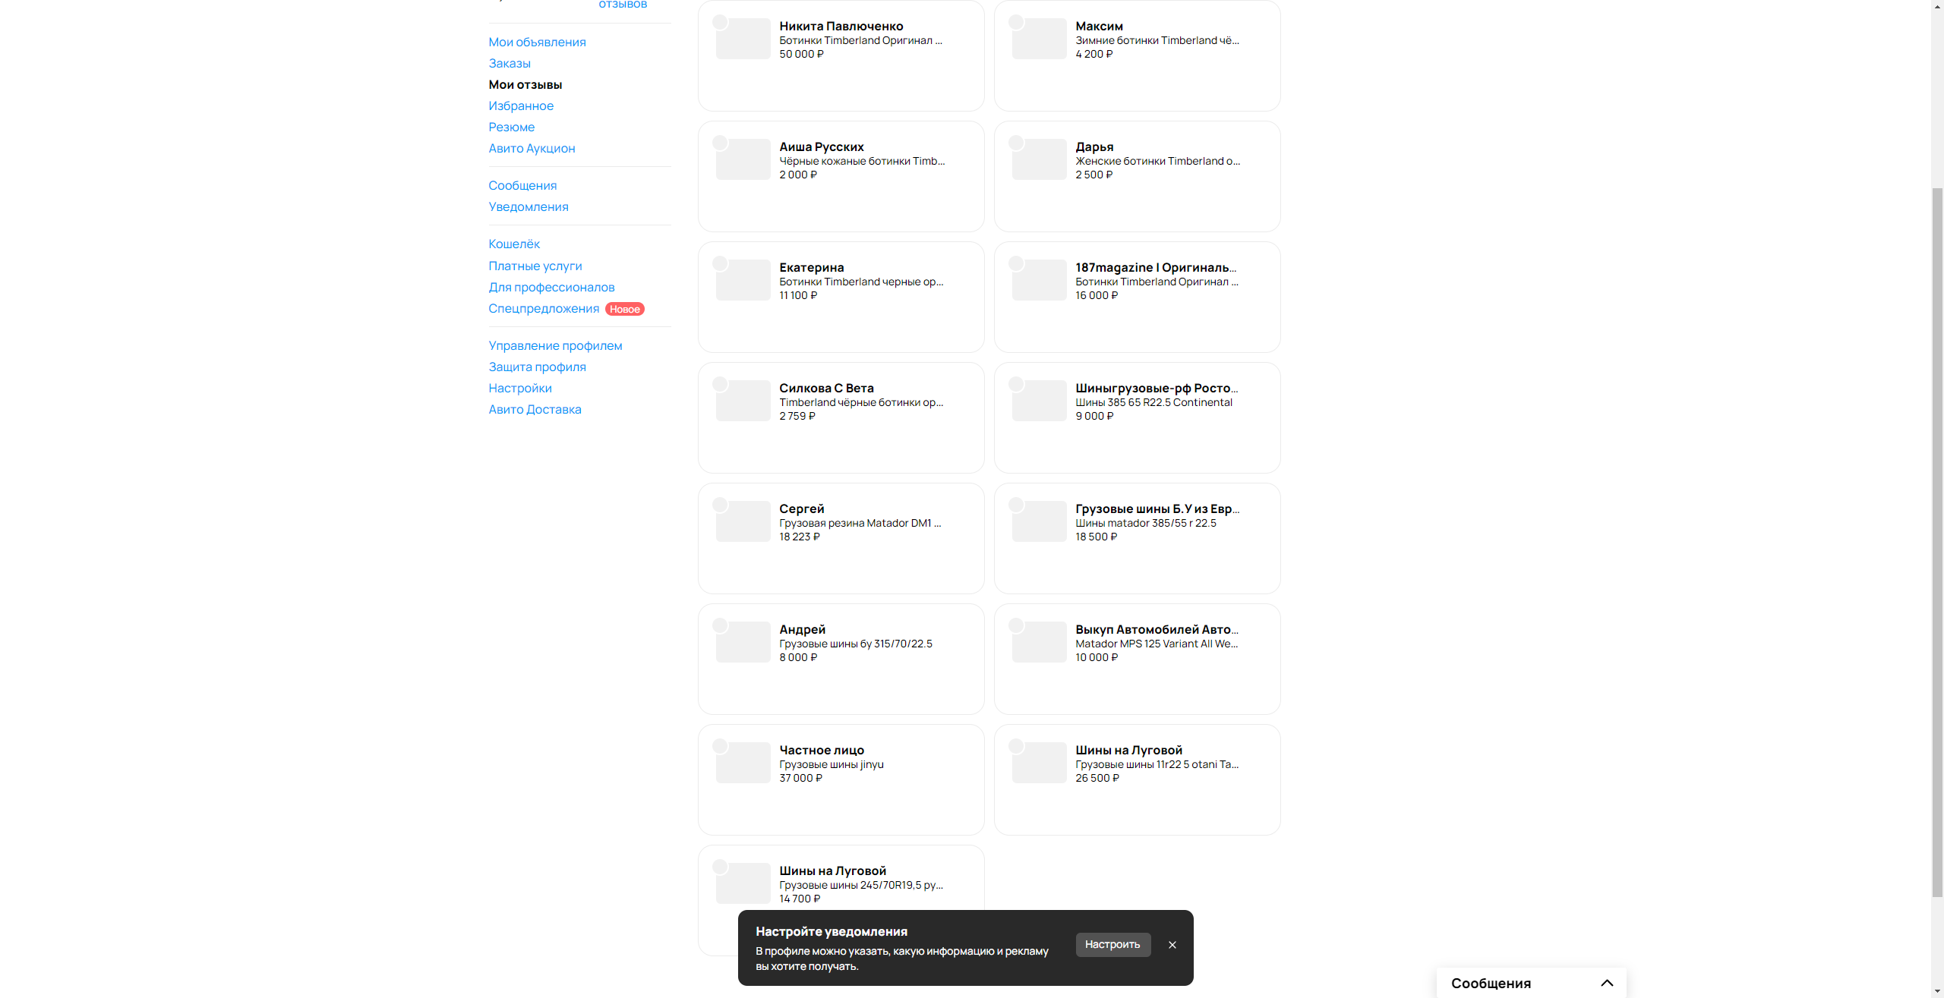1944x998 pixels.
Task: Click Дарья seller avatar circle
Action: click(x=1016, y=143)
